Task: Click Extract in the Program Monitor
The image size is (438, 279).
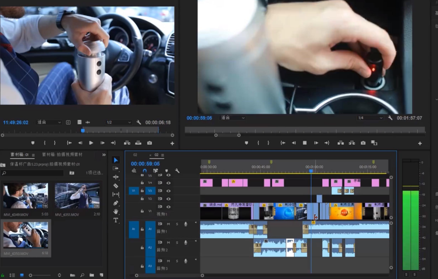Action: pos(352,143)
